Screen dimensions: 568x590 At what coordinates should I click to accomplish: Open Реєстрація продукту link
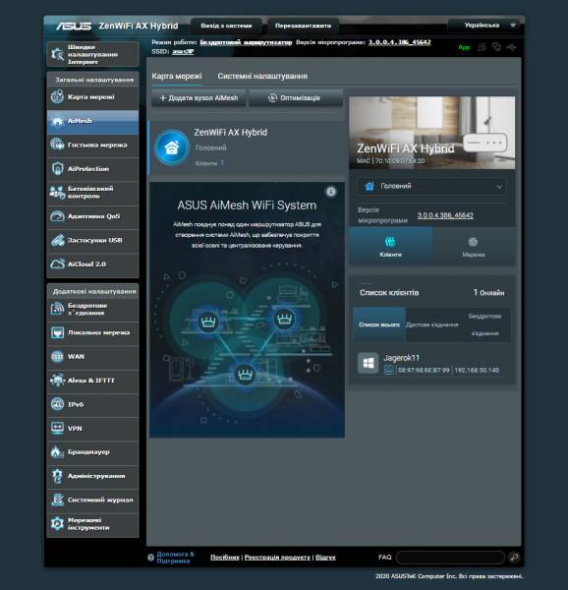(277, 558)
